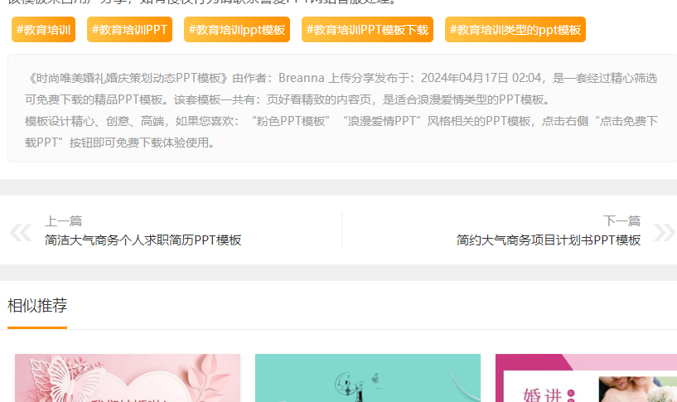677x402 pixels.
Task: Click the 下一篇 label
Action: (621, 221)
